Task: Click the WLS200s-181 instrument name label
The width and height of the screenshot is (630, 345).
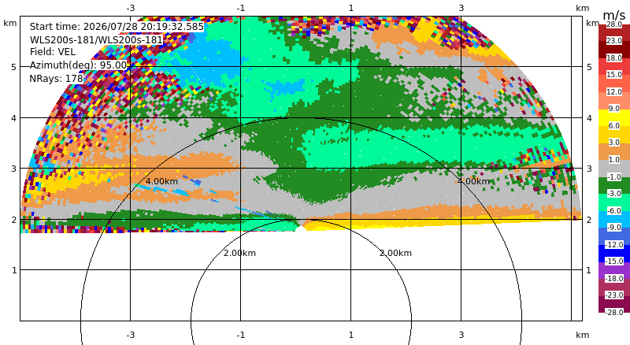Action: tap(96, 39)
